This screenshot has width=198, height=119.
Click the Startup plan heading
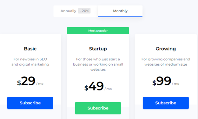(x=98, y=49)
